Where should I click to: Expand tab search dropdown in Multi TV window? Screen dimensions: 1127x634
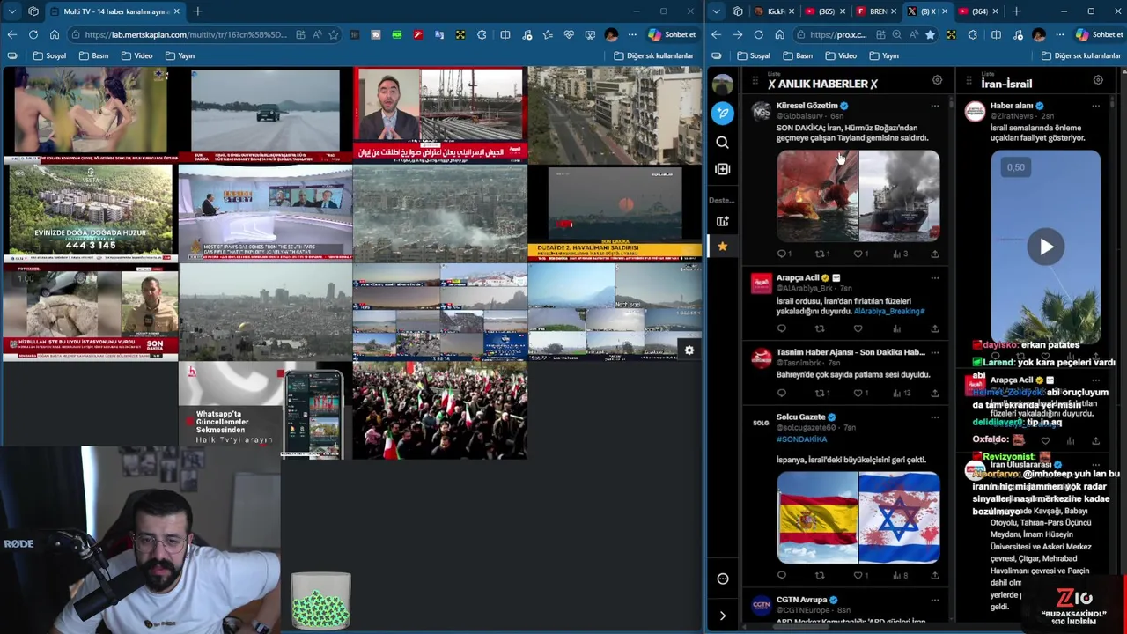pyautogui.click(x=12, y=11)
